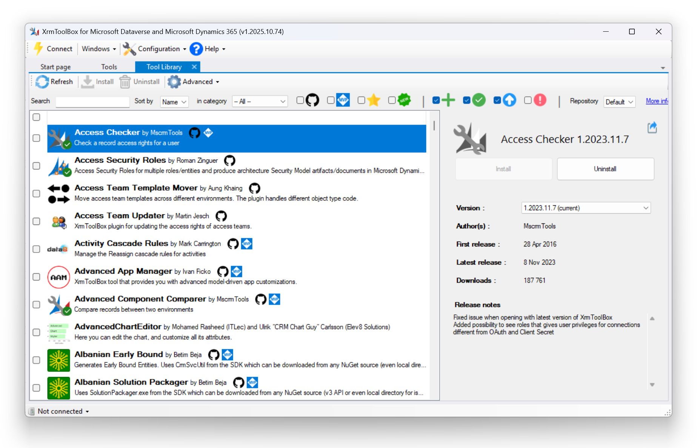Click the Uninstall button in the toolbar
The height and width of the screenshot is (448, 697).
coord(140,82)
